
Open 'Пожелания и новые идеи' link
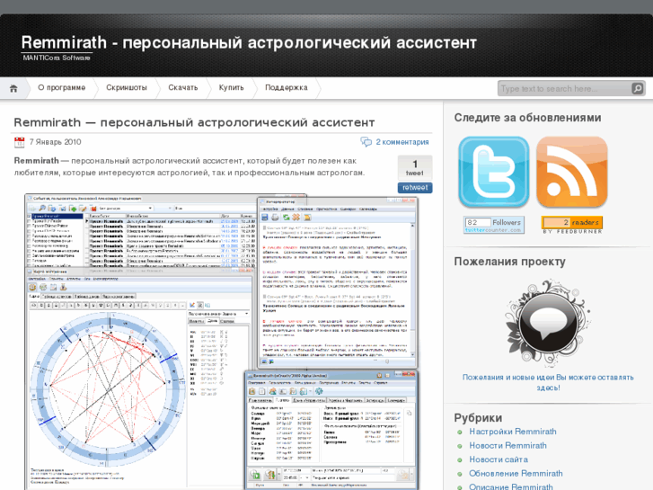(x=548, y=382)
